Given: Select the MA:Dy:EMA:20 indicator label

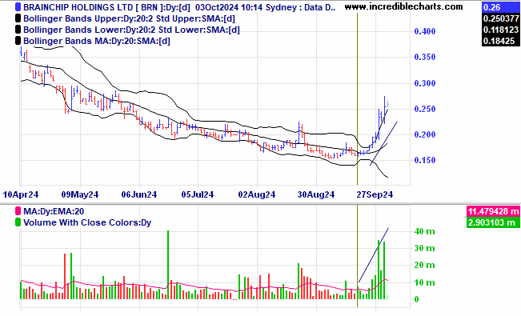Looking at the screenshot, I should 54,211.
